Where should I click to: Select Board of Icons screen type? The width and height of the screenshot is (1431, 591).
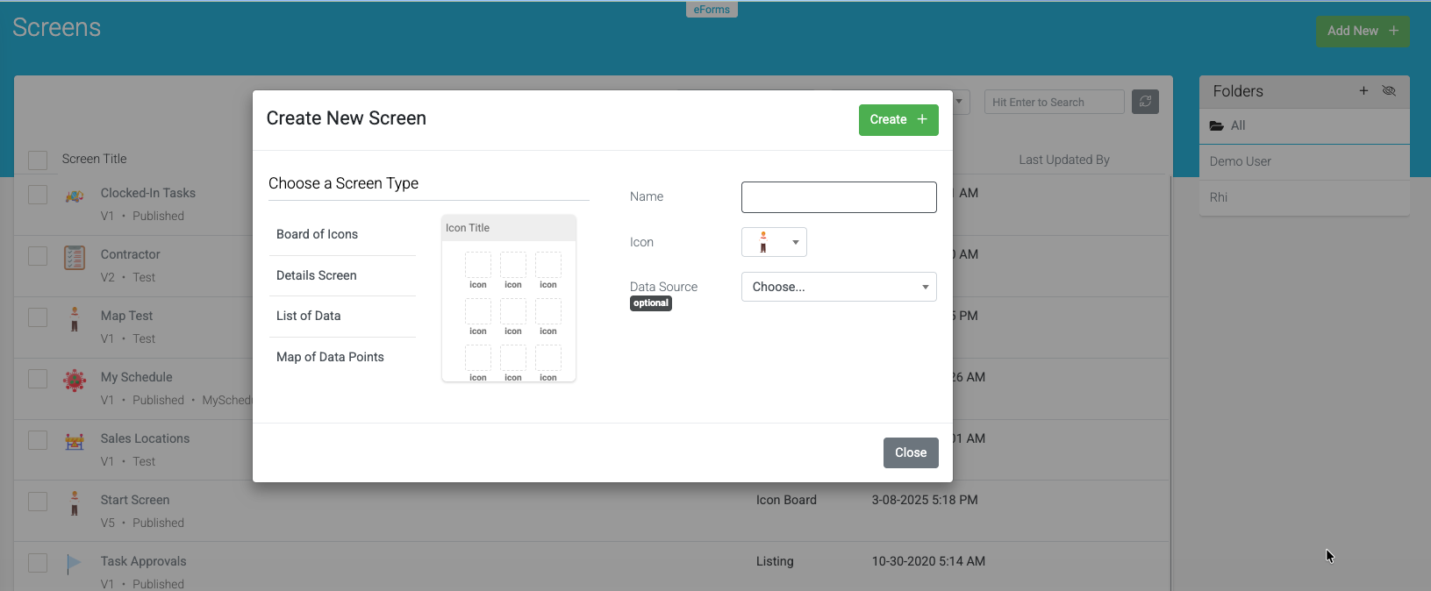(342, 235)
